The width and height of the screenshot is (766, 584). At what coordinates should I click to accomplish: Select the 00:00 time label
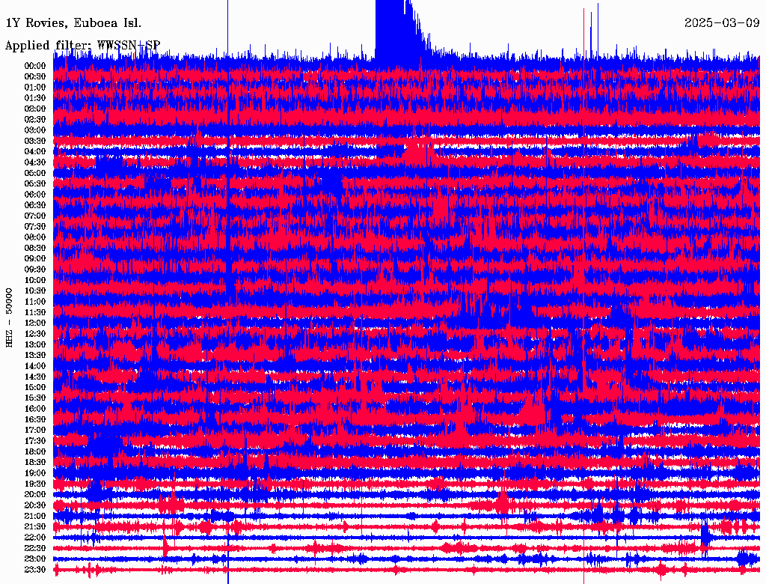coord(34,66)
